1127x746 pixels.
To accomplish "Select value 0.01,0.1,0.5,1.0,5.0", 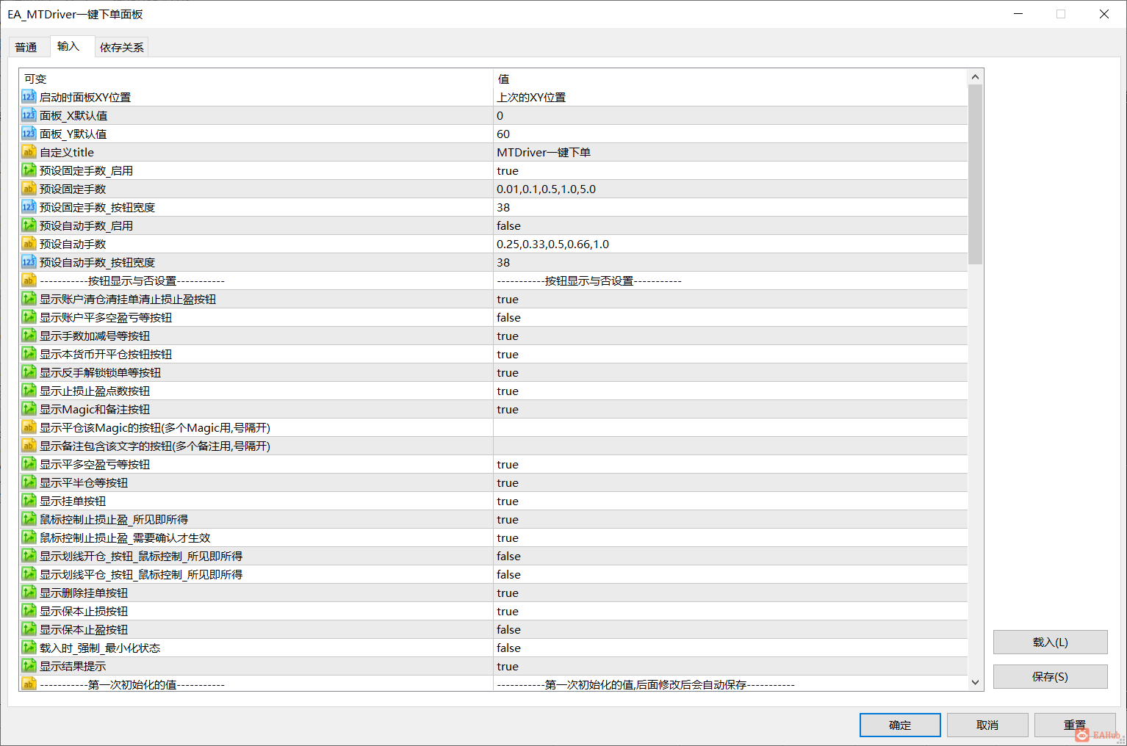I will (x=546, y=189).
